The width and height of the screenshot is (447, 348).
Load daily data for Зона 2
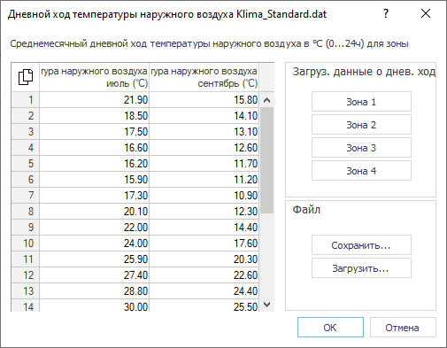coord(361,125)
